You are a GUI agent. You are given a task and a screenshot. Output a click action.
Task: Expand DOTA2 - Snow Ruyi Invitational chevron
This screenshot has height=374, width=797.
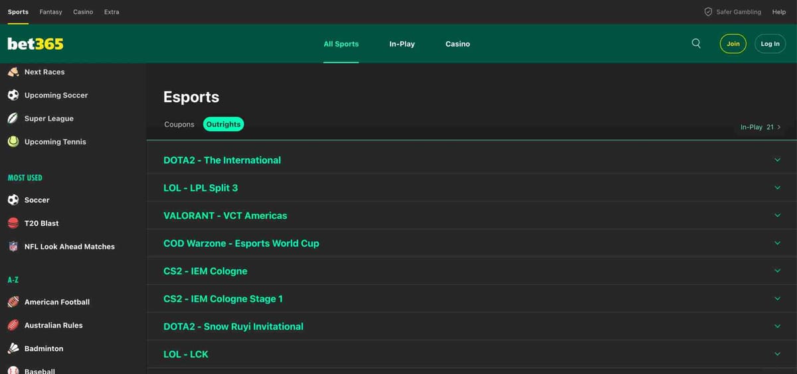point(778,326)
